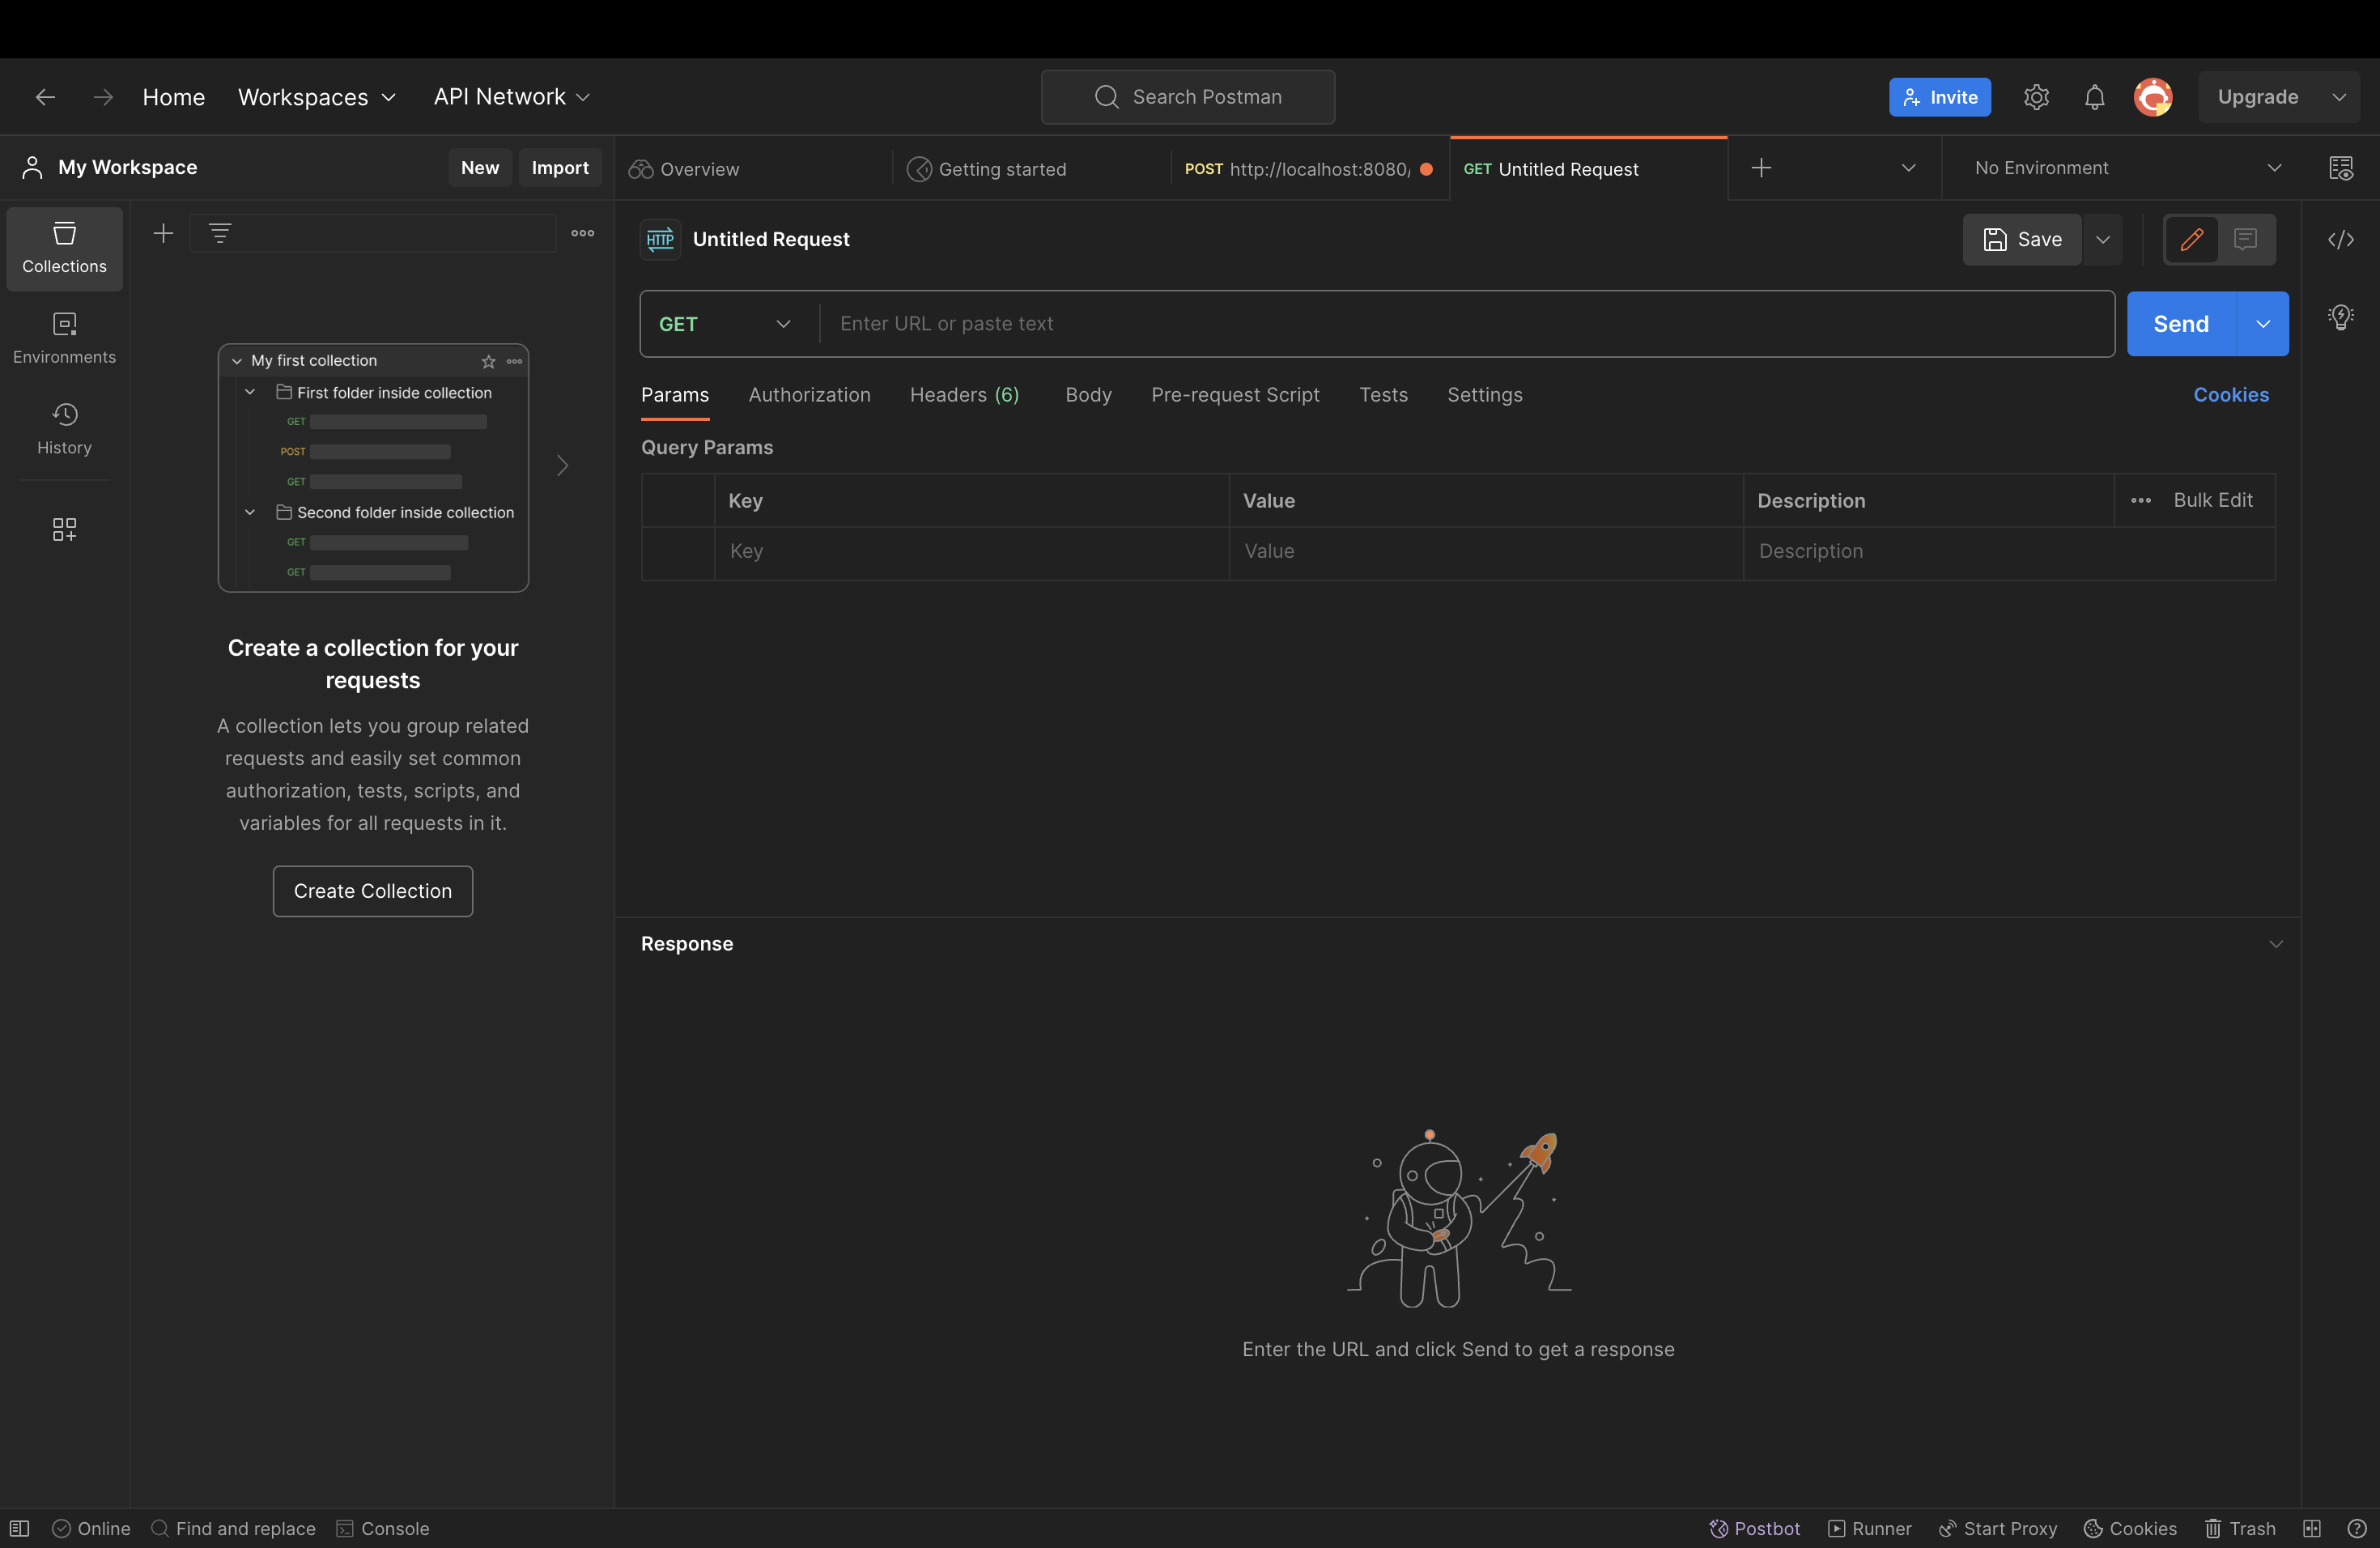Viewport: 2380px width, 1548px height.
Task: Click the Import button
Action: point(560,168)
